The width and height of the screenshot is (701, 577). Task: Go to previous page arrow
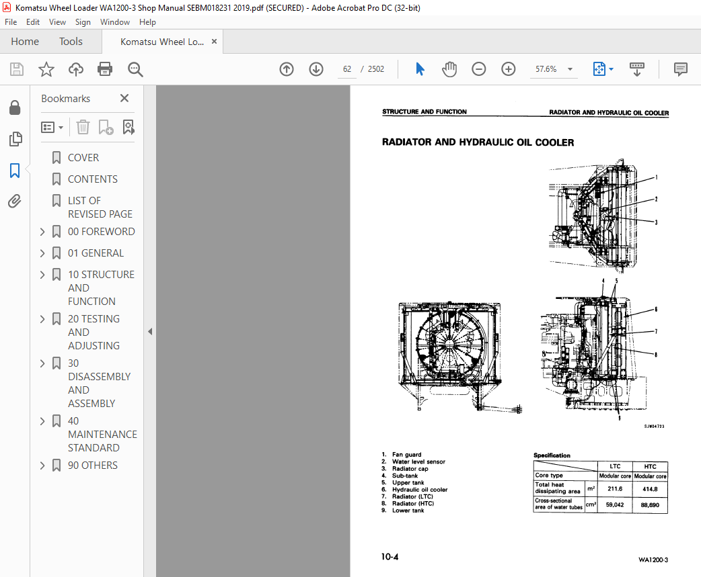click(x=287, y=69)
